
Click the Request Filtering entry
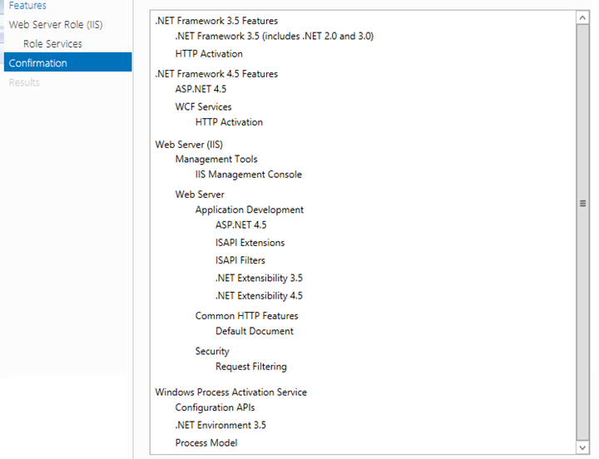click(250, 367)
